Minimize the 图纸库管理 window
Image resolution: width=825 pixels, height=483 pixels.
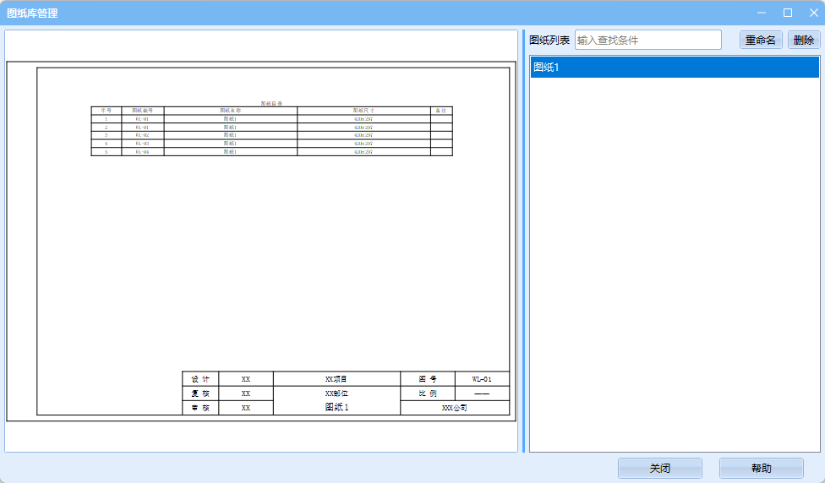(761, 13)
